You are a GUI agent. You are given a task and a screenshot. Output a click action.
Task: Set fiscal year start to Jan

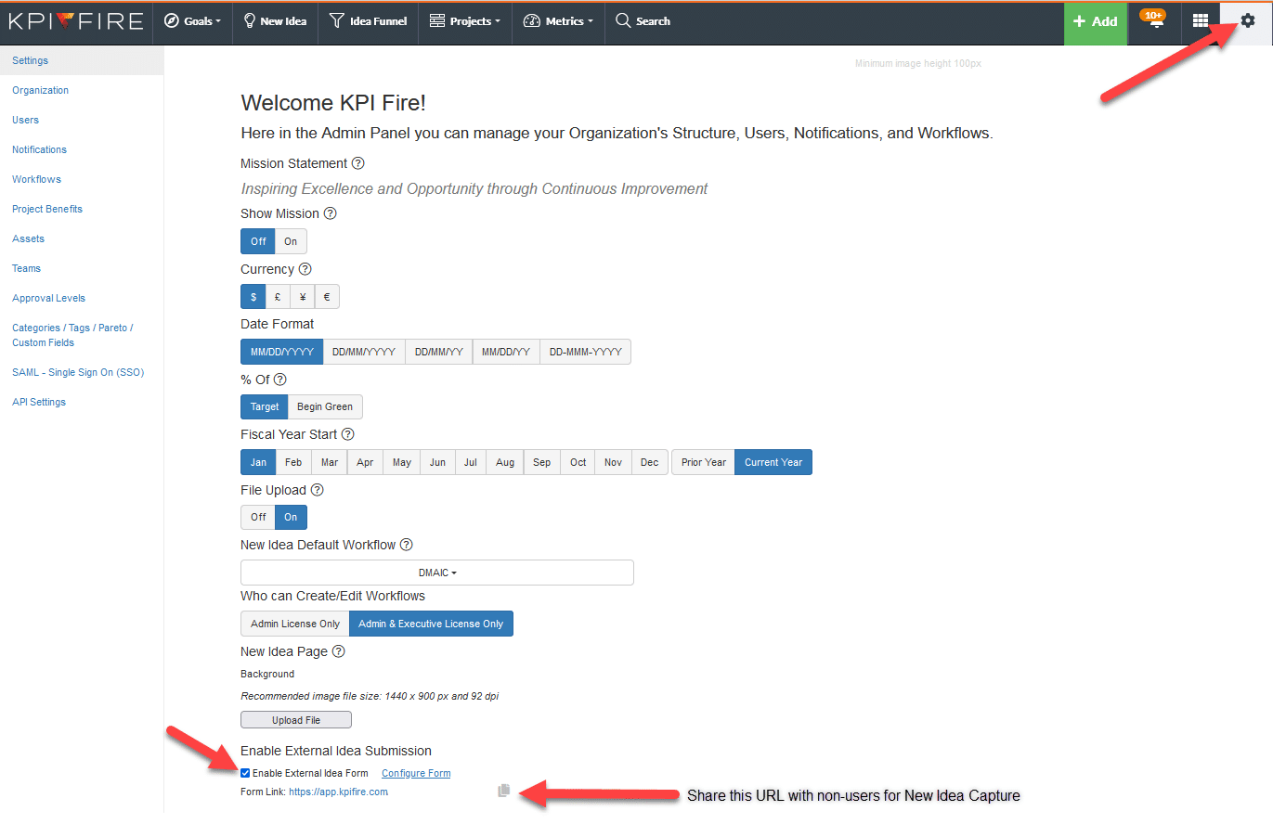coord(258,462)
